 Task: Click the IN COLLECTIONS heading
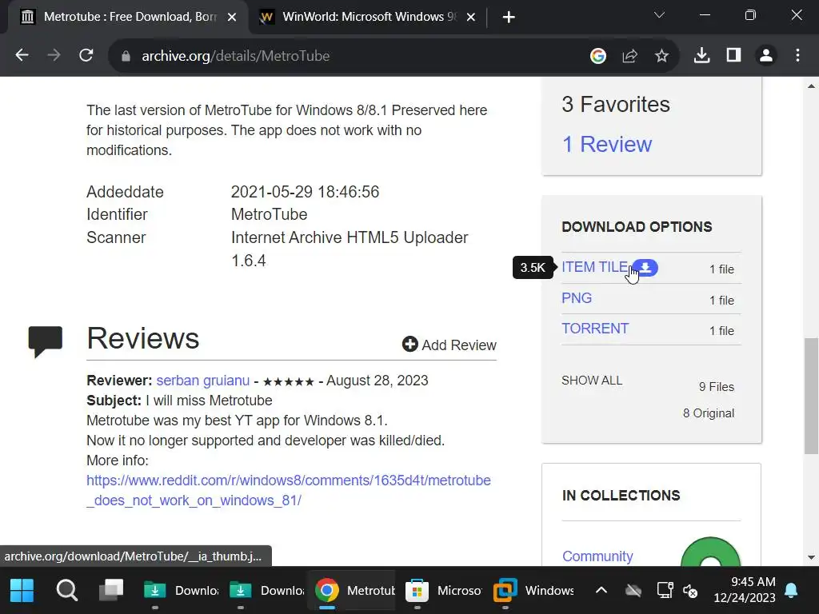[x=621, y=495]
